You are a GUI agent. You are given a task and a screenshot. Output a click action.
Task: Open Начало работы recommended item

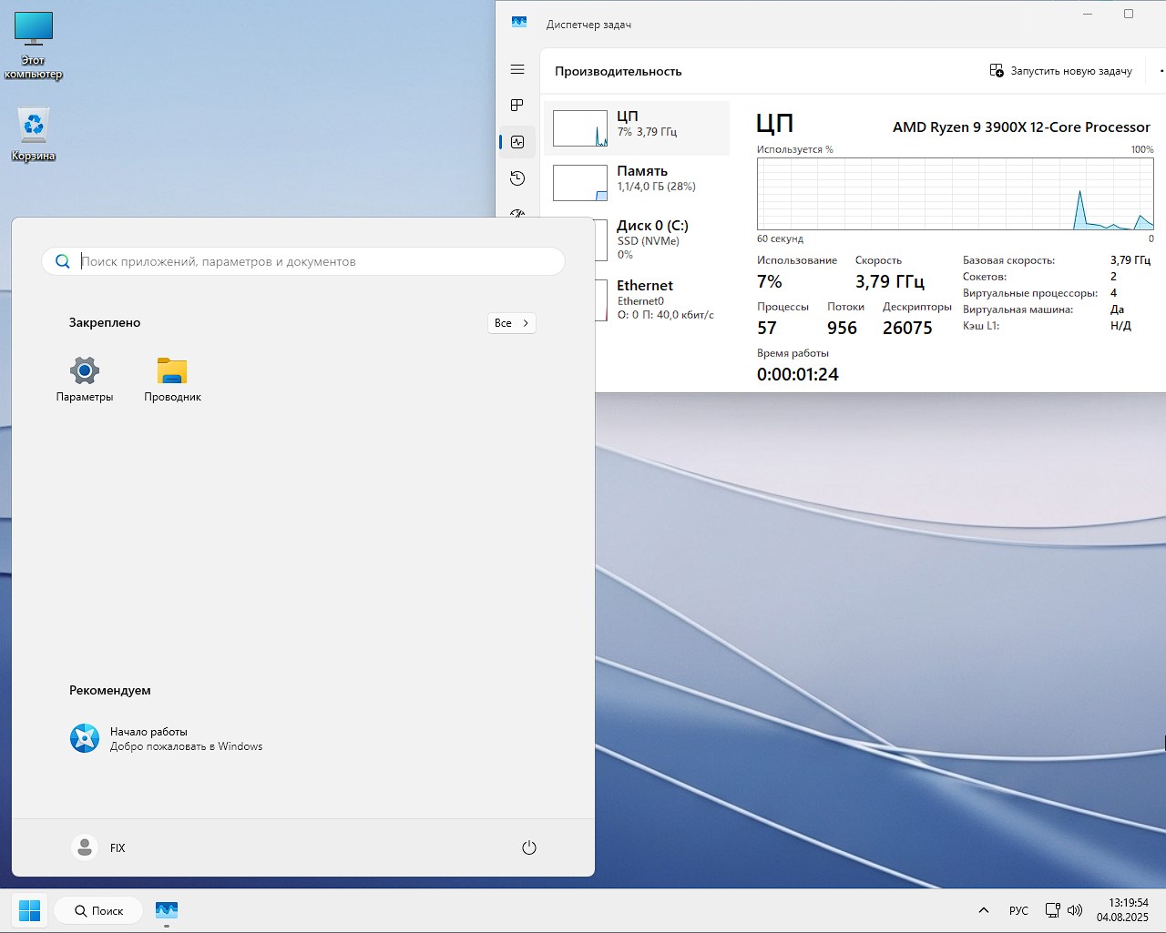[167, 738]
